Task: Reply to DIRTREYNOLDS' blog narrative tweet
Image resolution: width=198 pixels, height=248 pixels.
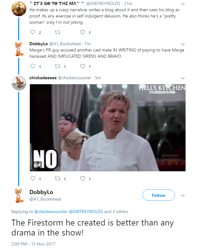Action: coord(33,32)
